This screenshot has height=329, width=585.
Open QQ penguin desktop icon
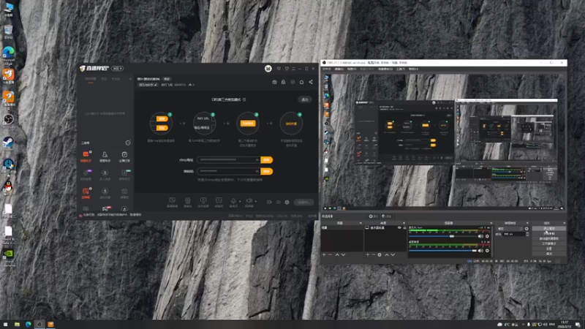point(8,186)
